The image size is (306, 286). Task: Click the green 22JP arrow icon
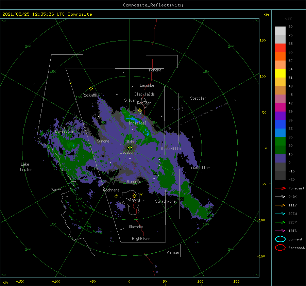(280, 222)
